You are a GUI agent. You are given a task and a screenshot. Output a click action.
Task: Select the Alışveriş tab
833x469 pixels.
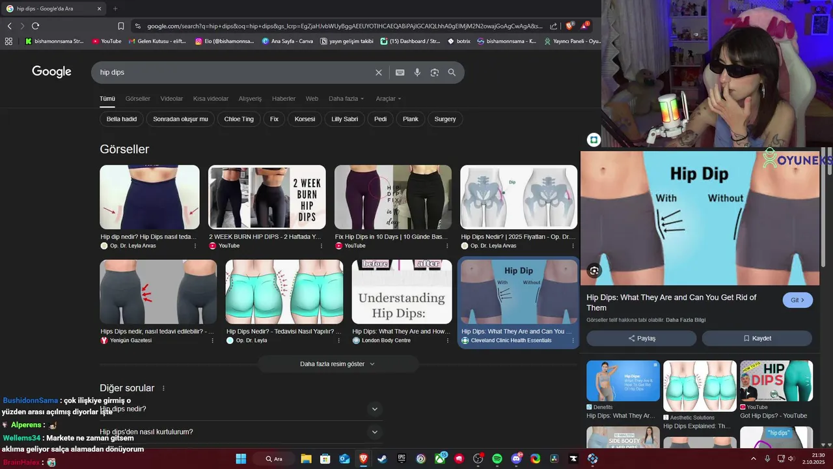point(250,98)
